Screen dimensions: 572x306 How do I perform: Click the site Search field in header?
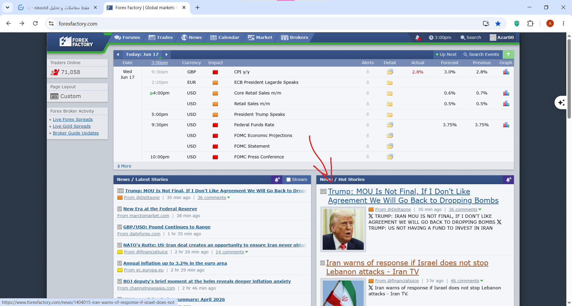point(471,37)
